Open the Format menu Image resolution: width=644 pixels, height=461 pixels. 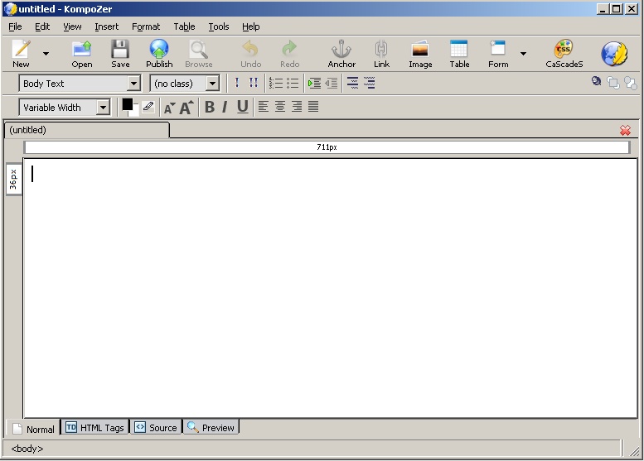click(x=146, y=26)
